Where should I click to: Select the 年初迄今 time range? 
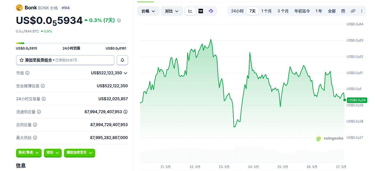tap(302, 11)
